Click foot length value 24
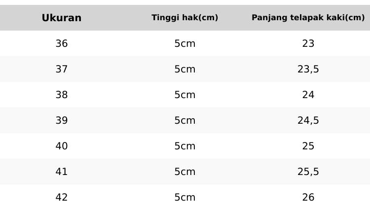Viewport: 370px width, 210px height. pyautogui.click(x=308, y=95)
